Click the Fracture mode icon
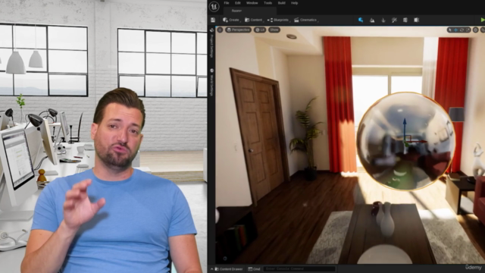Viewport: 485px width, 273px height. tap(416, 20)
